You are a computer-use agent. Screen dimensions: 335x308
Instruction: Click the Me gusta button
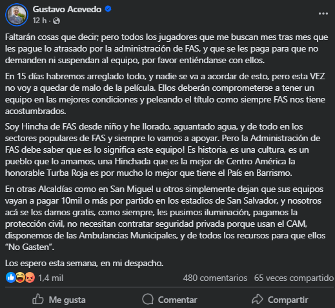59,300
